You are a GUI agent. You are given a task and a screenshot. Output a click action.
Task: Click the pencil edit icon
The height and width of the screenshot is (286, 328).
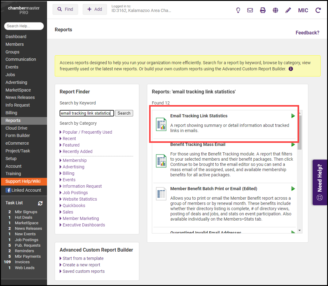[288, 10]
